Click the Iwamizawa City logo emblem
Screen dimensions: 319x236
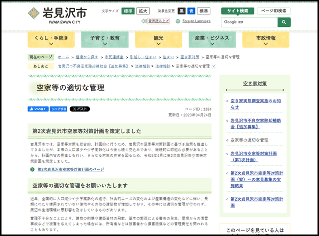33,13
